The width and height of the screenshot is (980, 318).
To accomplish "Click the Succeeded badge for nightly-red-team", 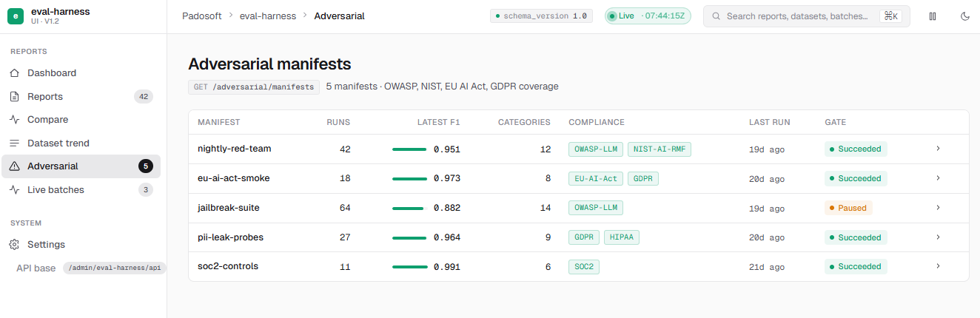I will (x=856, y=149).
